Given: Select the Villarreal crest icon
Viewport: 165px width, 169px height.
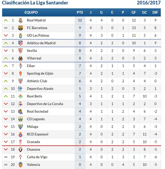Looking at the screenshot, I should tap(20, 58).
